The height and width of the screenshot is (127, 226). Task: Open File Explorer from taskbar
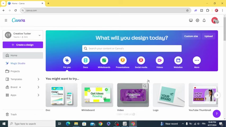tap(76, 124)
